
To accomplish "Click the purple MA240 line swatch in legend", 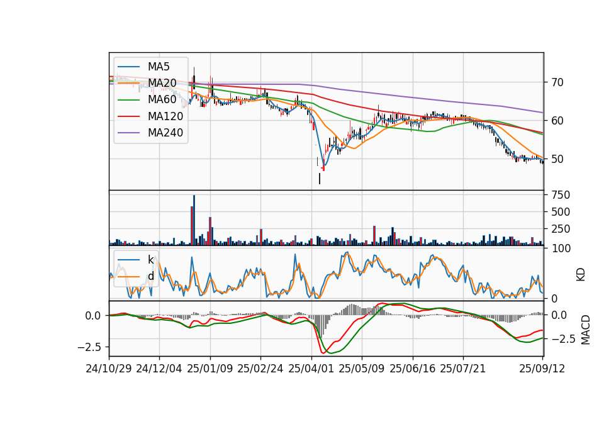I will click(x=128, y=133).
